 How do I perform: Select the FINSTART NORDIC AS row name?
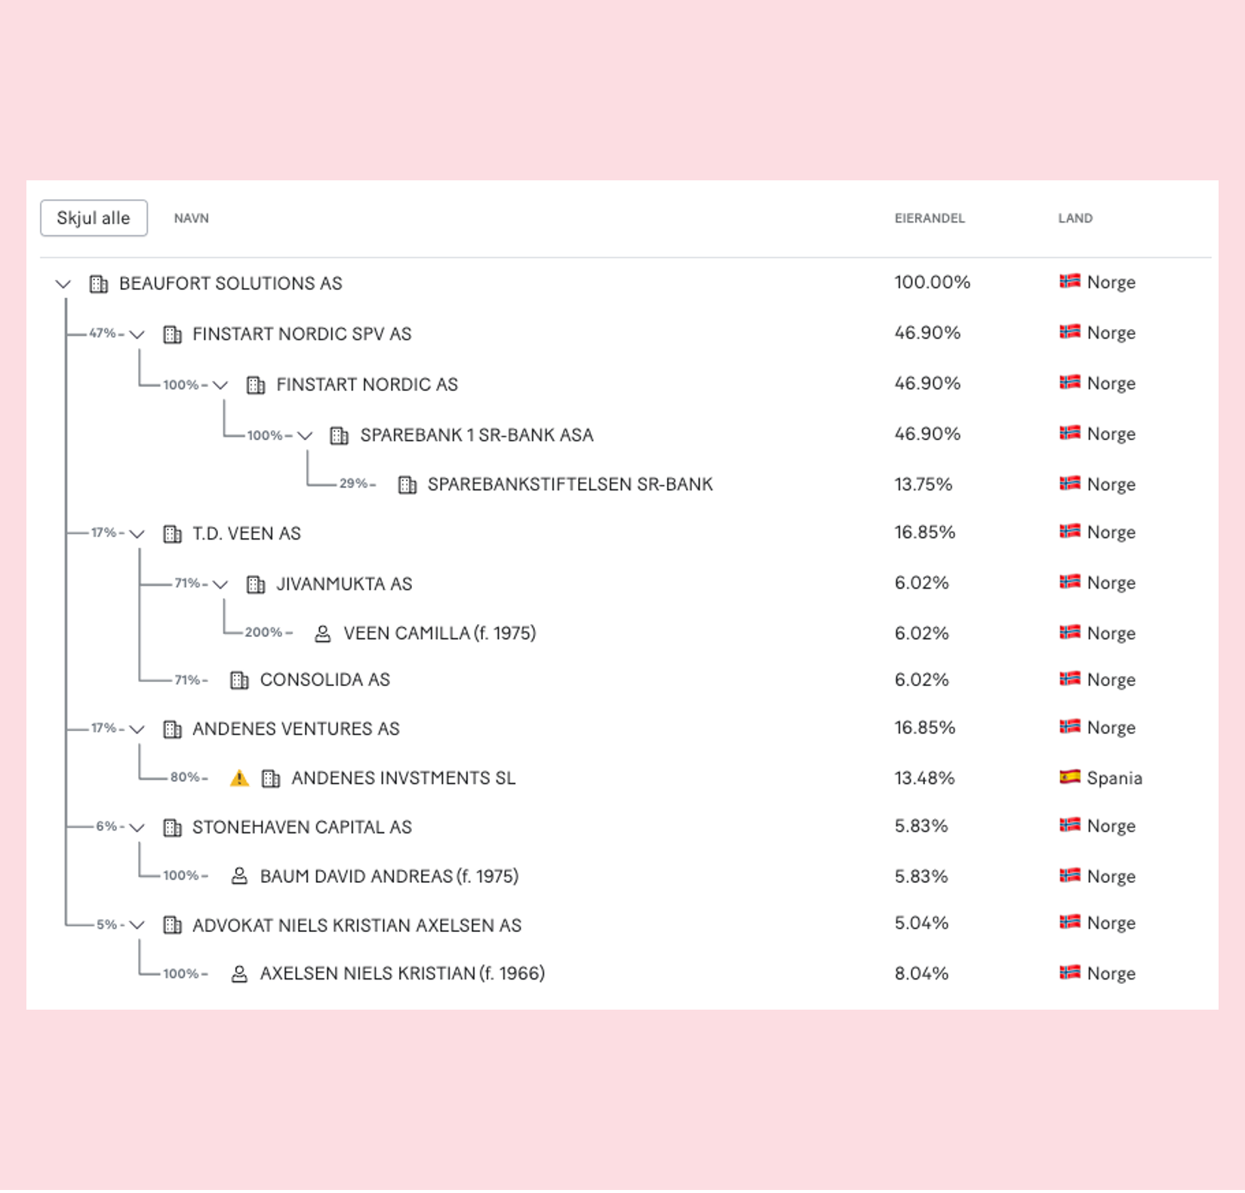tap(367, 385)
